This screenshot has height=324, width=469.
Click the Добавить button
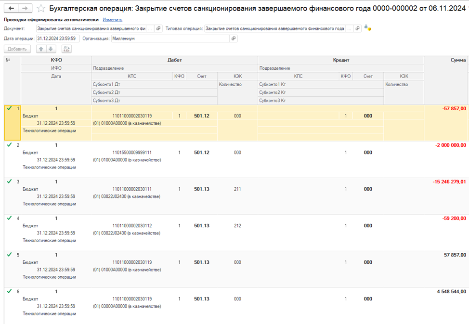[17, 49]
